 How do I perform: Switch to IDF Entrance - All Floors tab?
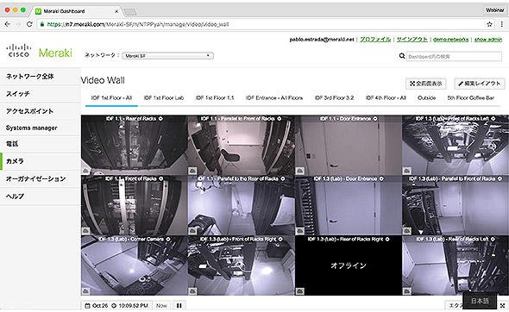click(x=274, y=98)
